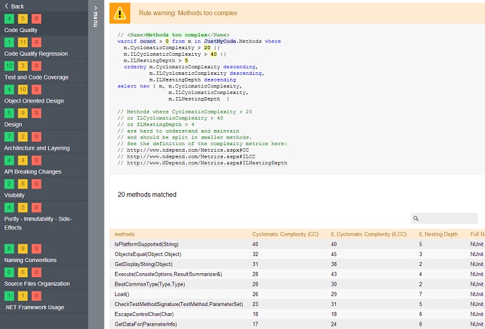
Task: Open the Metrics.aspx#ILCC link
Action: [x=191, y=156]
